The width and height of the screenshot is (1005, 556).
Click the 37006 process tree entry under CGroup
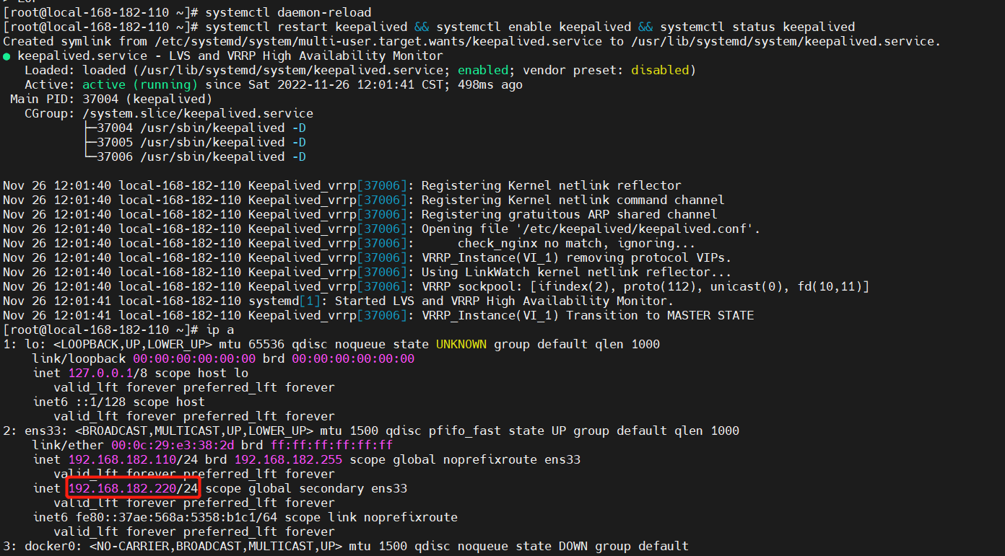tap(195, 157)
